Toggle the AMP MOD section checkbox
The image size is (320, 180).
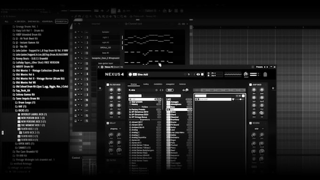click(250, 85)
